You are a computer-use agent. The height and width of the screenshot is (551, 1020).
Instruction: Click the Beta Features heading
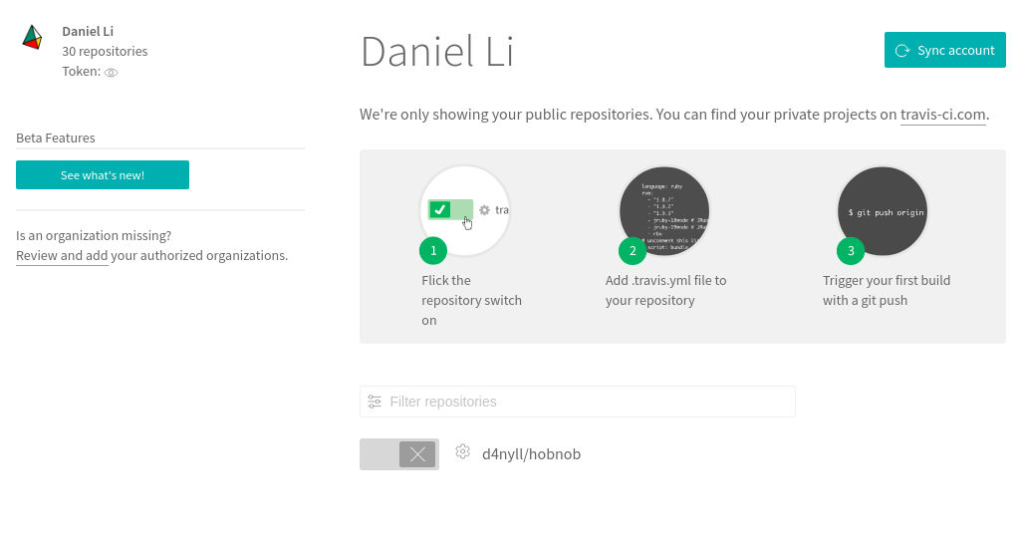pyautogui.click(x=56, y=138)
